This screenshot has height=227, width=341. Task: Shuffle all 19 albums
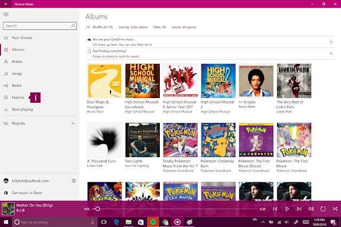(x=100, y=27)
